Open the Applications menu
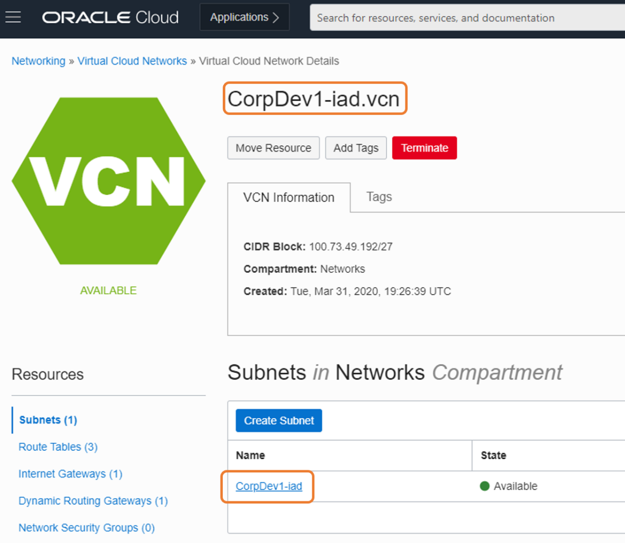The image size is (625, 543). point(244,17)
